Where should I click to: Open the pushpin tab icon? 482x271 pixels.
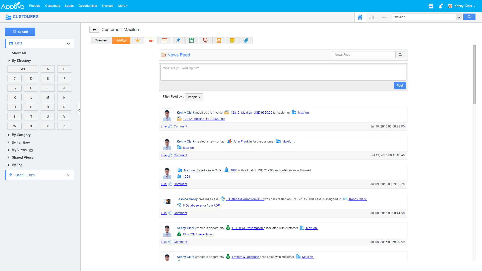pos(178,40)
